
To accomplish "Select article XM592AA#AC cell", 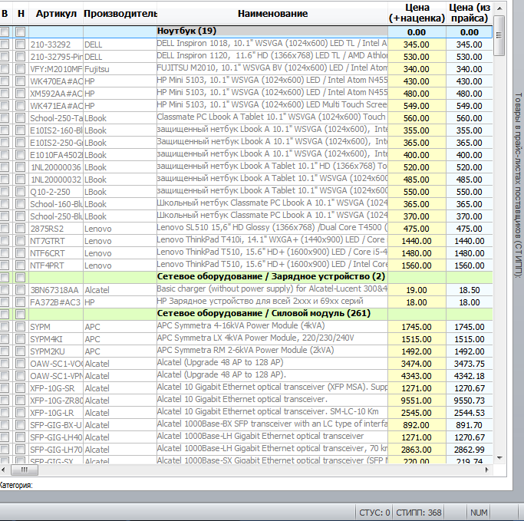I will [56, 94].
